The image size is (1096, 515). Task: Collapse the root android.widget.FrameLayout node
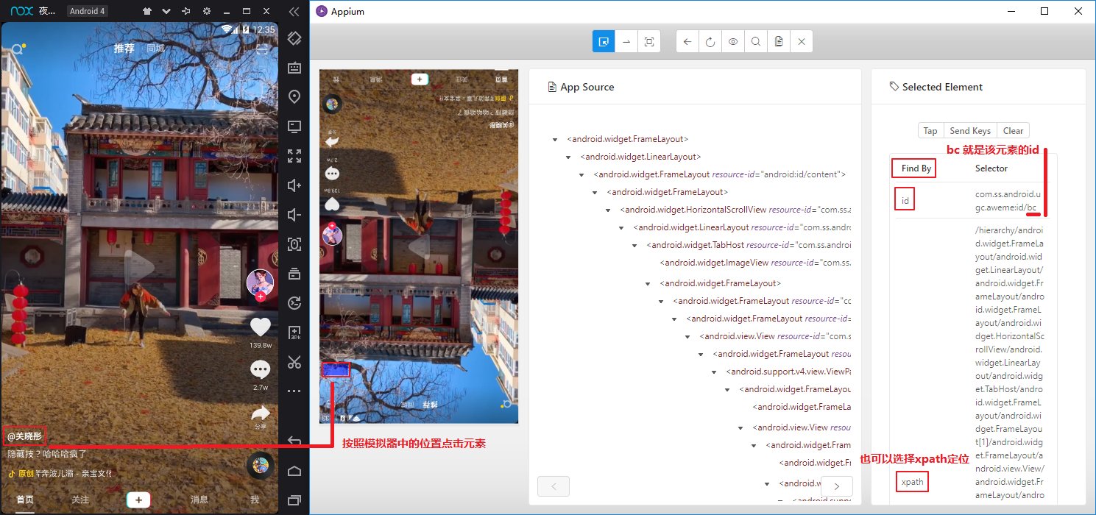click(x=556, y=140)
